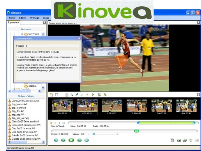The height and width of the screenshot is (151, 201).
Task: Step forward one frame
Action: (x=80, y=140)
